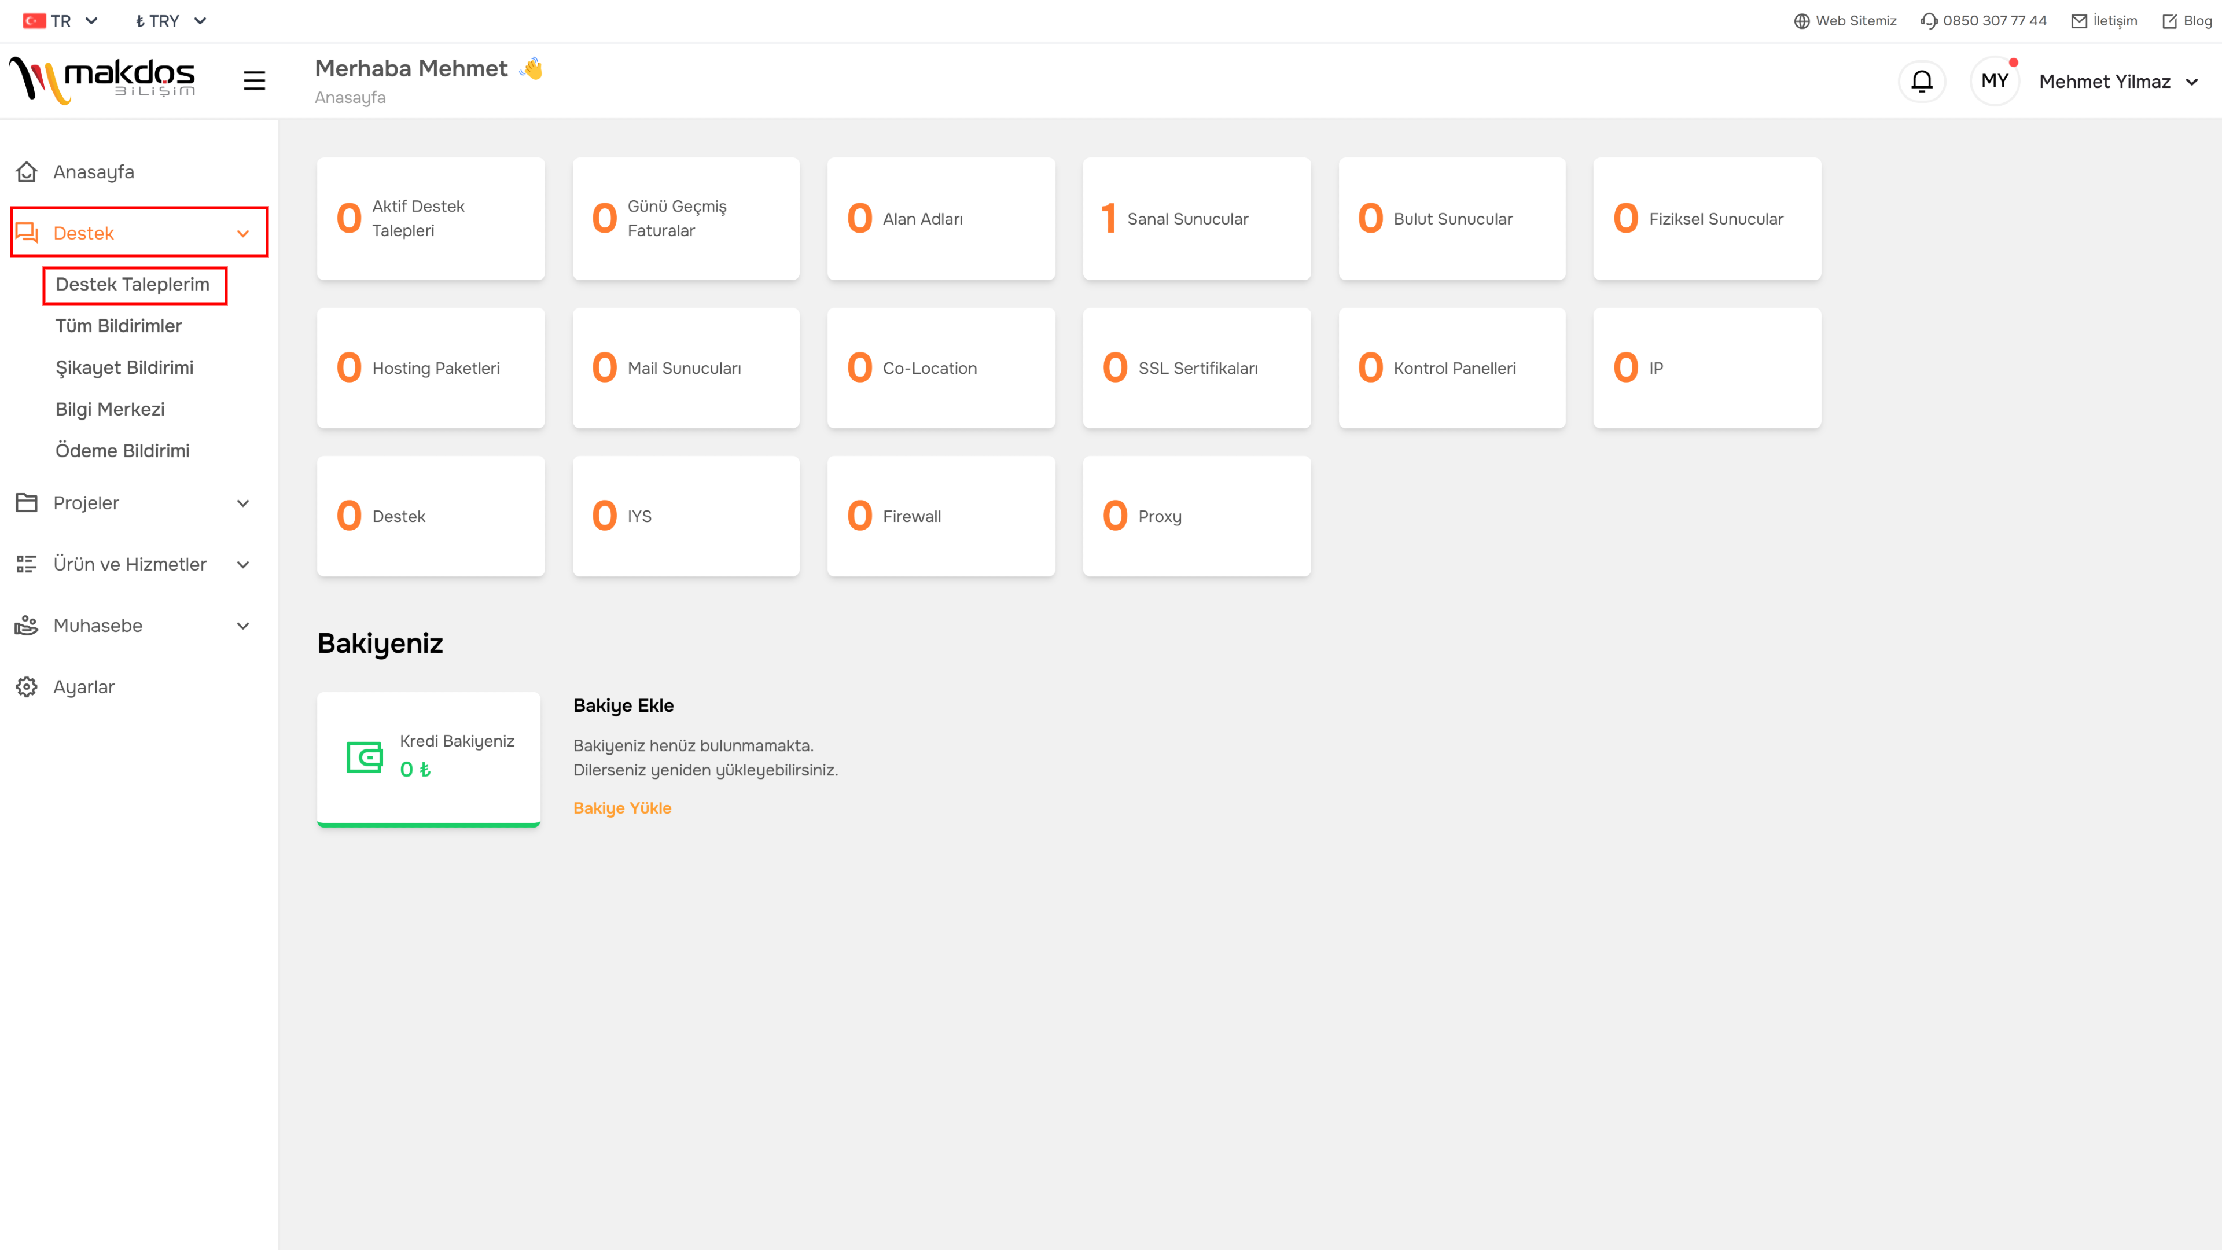The width and height of the screenshot is (2222, 1250).
Task: Open the SSL Sertifikaları card
Action: pyautogui.click(x=1197, y=367)
